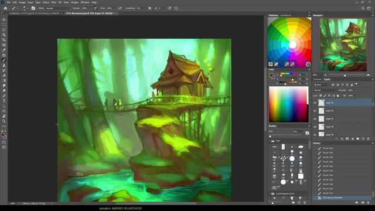Image resolution: width=375 pixels, height=211 pixels.
Task: Delete layer using the trash icon
Action: coord(369,139)
